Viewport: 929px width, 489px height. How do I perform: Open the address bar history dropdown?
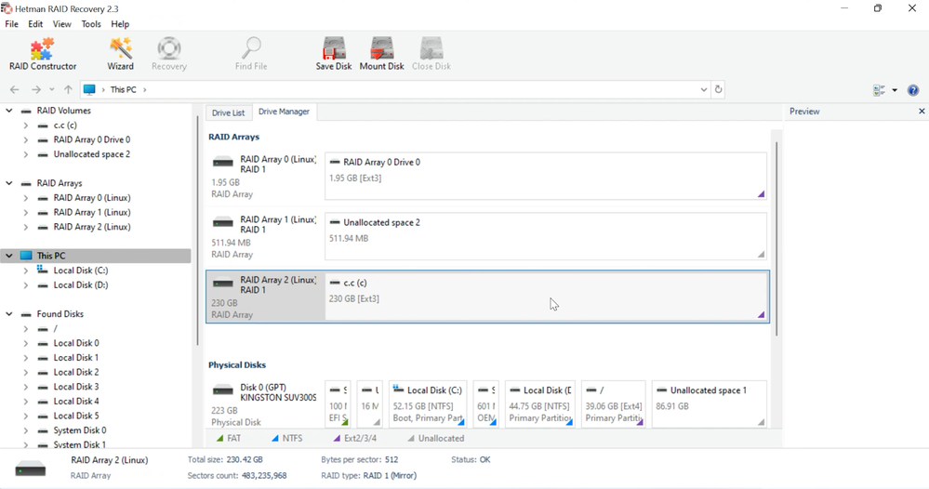(703, 89)
